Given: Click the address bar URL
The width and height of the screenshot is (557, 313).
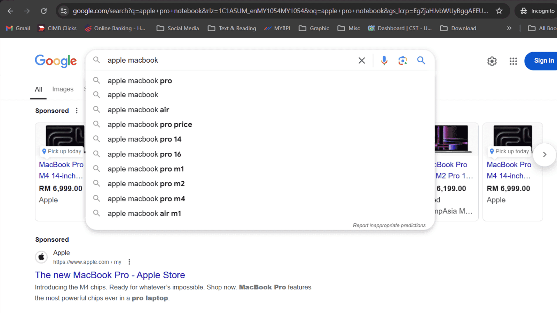Looking at the screenshot, I should click(280, 11).
